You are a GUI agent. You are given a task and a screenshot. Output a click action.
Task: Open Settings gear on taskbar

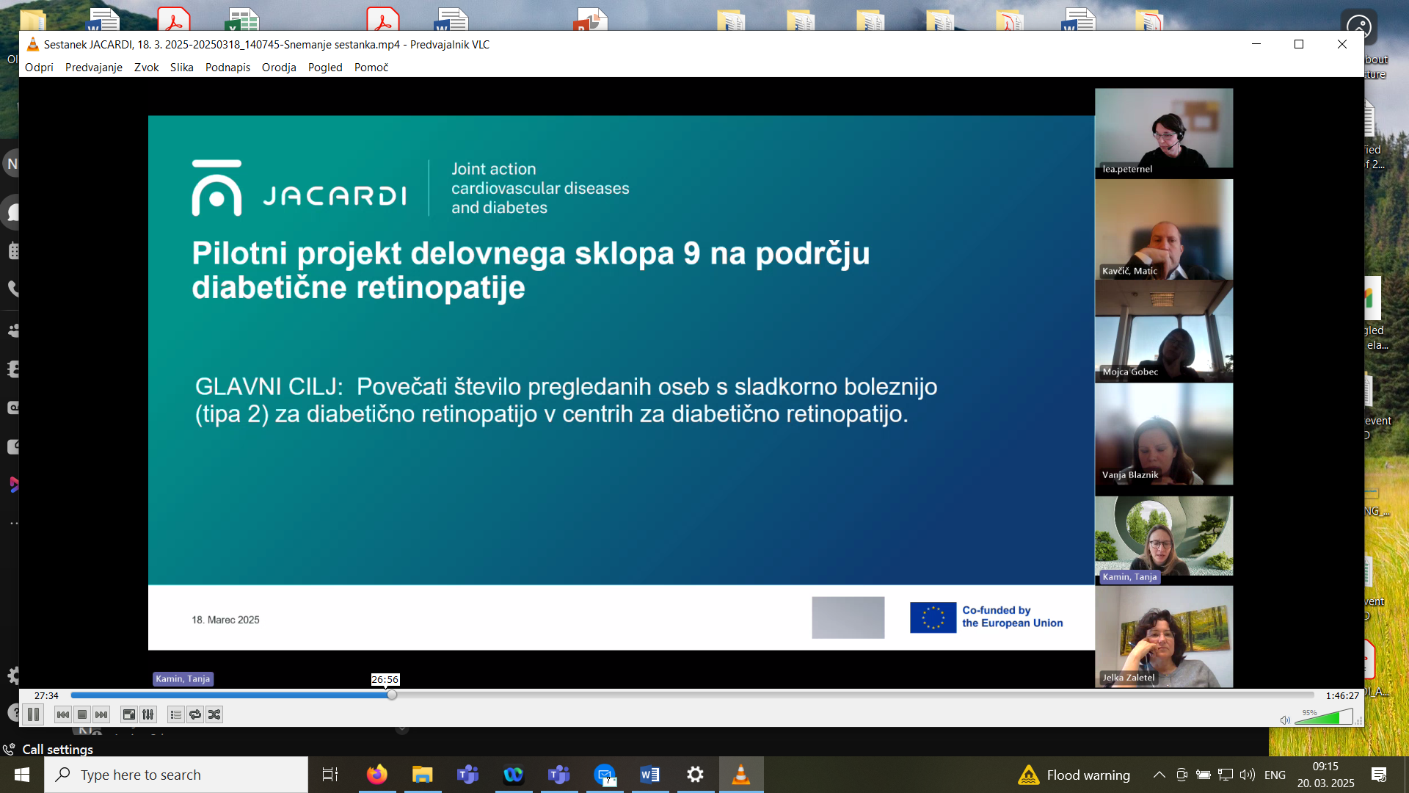pyautogui.click(x=696, y=775)
